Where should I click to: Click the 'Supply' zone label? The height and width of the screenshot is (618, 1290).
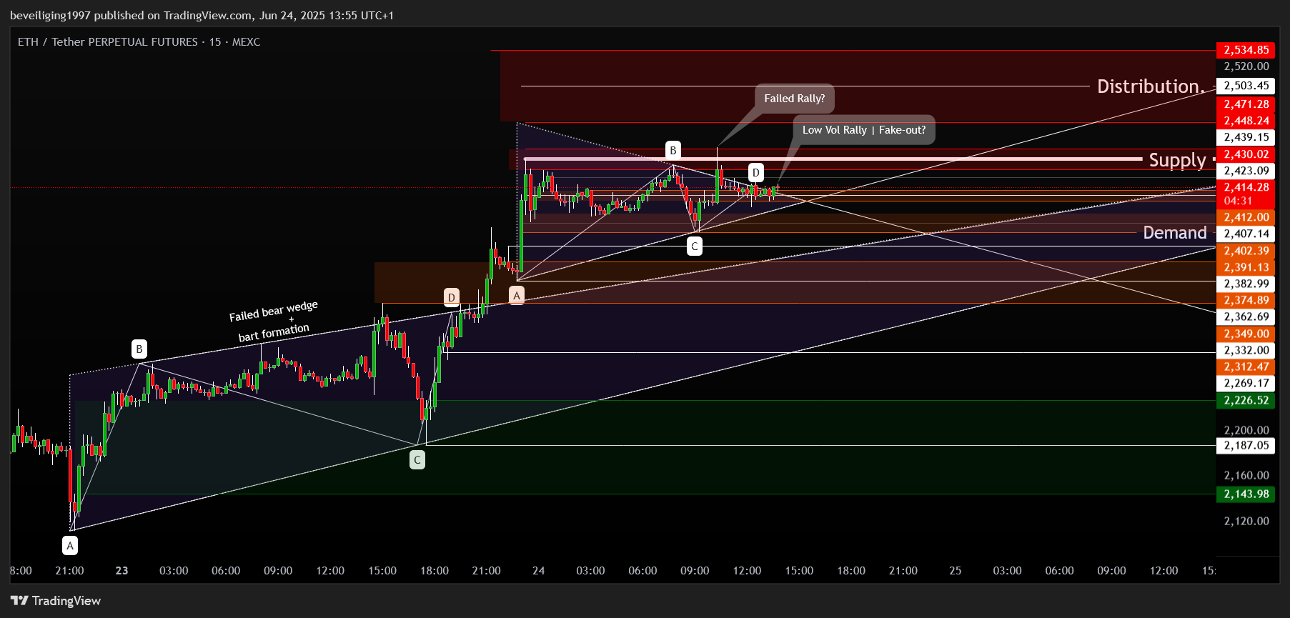[1178, 160]
